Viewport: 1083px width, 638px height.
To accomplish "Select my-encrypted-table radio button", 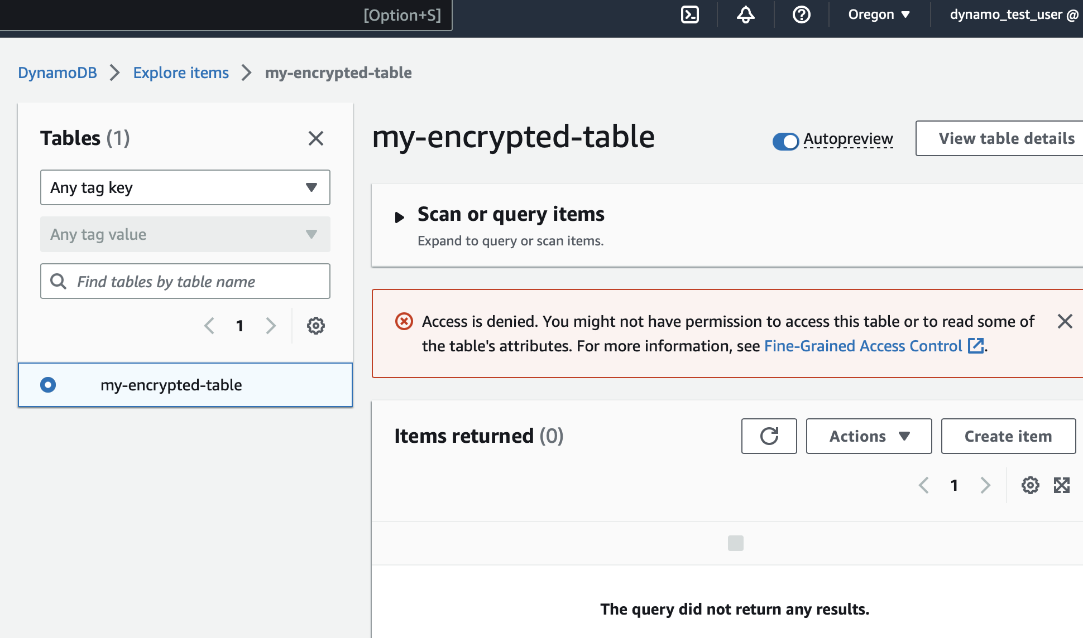I will pyautogui.click(x=48, y=385).
